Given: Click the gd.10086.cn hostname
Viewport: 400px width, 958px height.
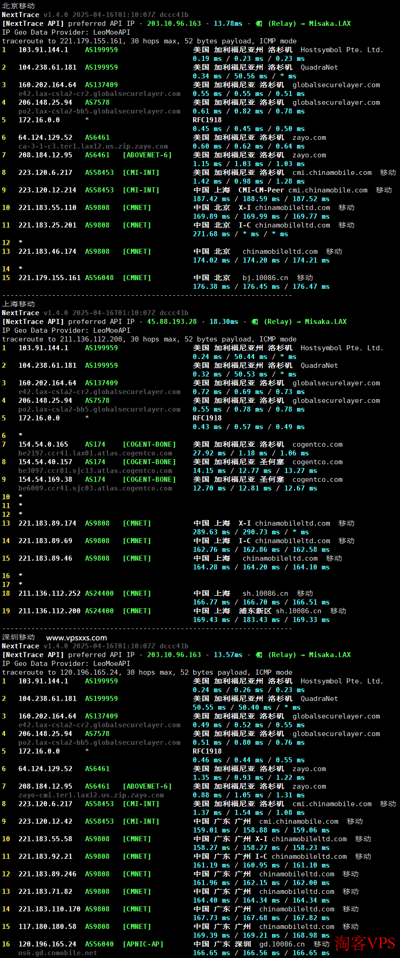Looking at the screenshot, I should pyautogui.click(x=282, y=944).
